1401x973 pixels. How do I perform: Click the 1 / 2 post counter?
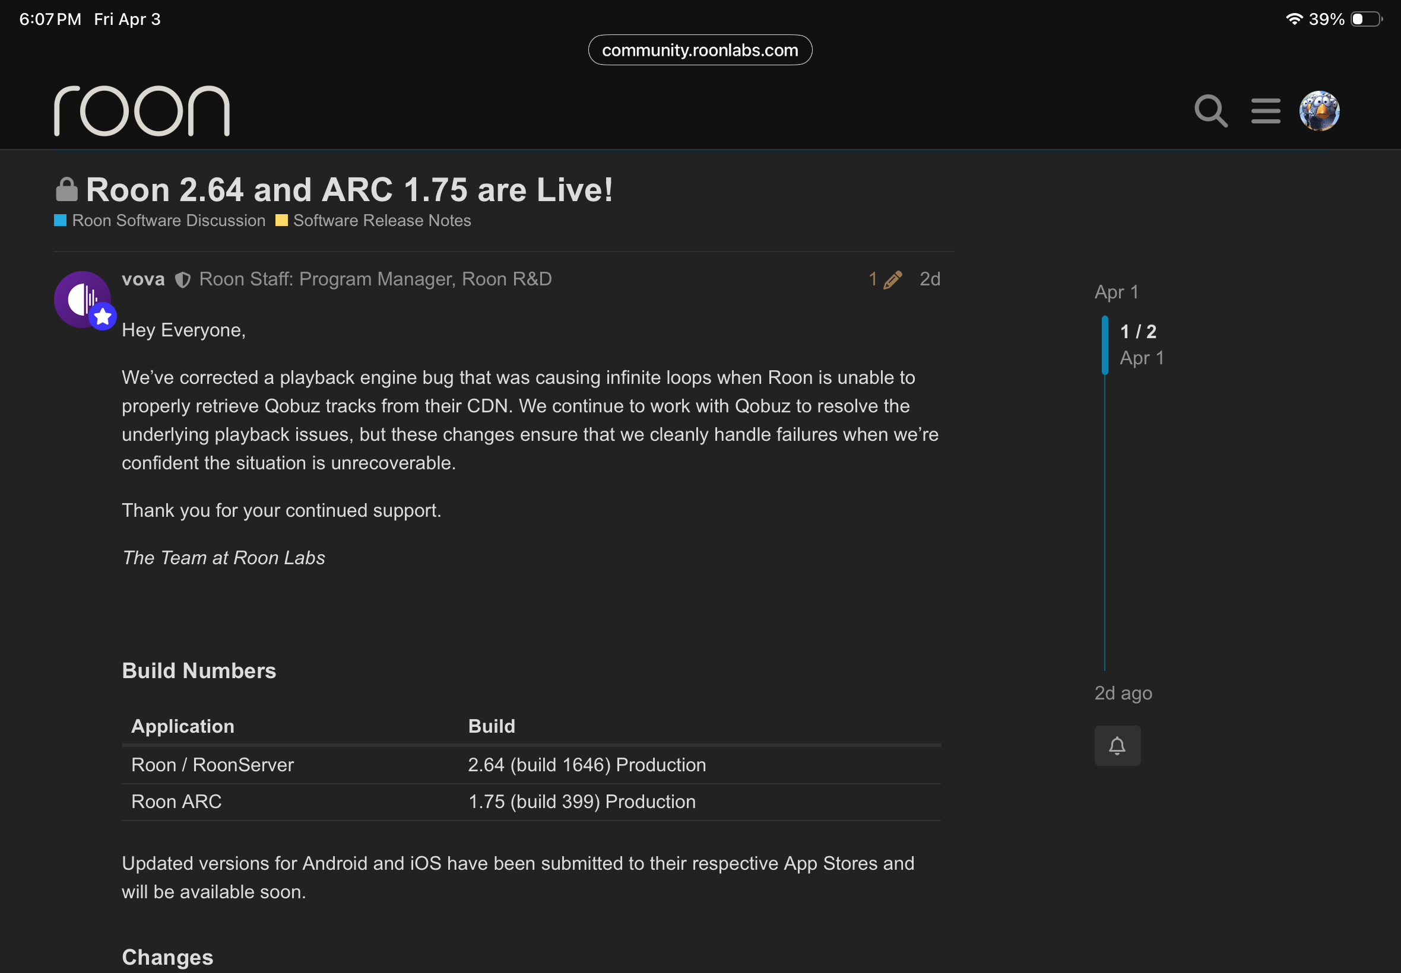pos(1138,332)
